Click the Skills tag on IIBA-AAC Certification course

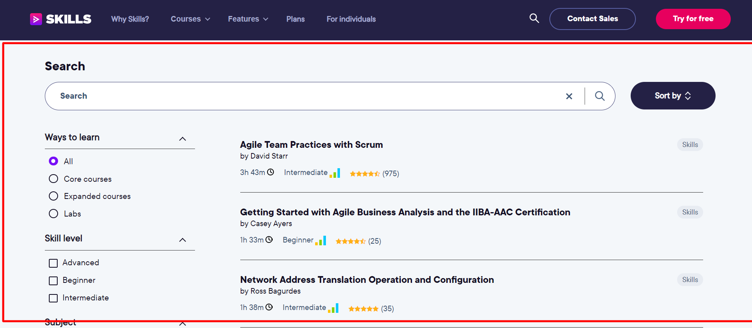point(690,212)
